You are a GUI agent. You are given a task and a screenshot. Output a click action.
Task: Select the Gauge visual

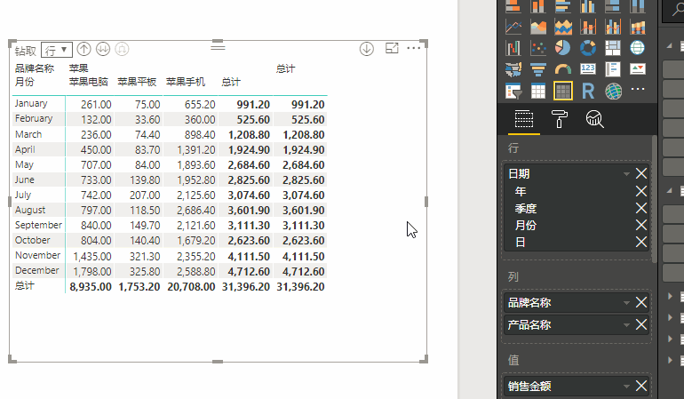563,69
